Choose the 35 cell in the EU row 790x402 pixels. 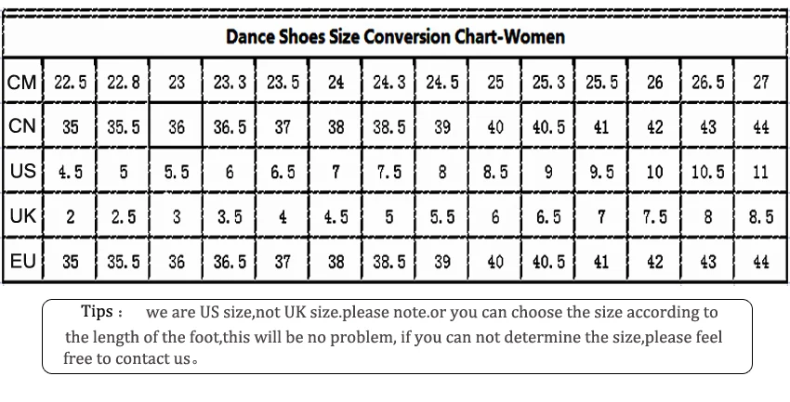coord(71,262)
